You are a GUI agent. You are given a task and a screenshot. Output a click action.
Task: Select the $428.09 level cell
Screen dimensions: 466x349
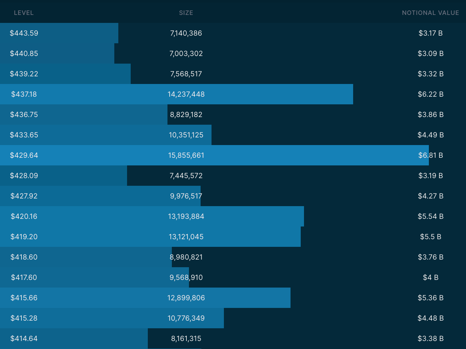pyautogui.click(x=24, y=176)
